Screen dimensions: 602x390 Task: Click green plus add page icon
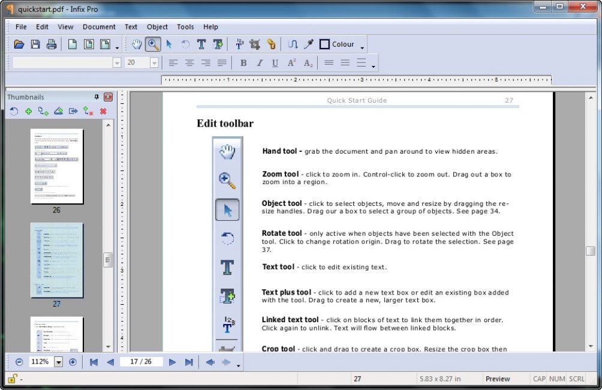pyautogui.click(x=28, y=112)
